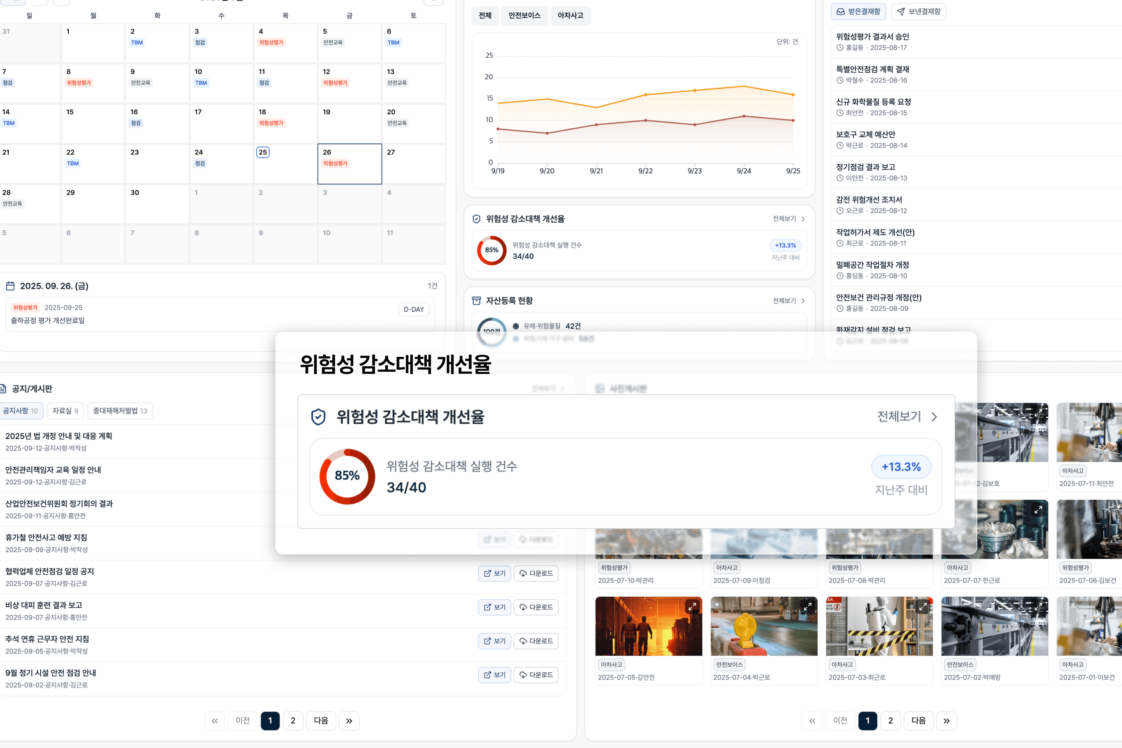Screen dimensions: 1122x748
Task: Select the 아차사고 chart filter
Action: click(x=570, y=15)
